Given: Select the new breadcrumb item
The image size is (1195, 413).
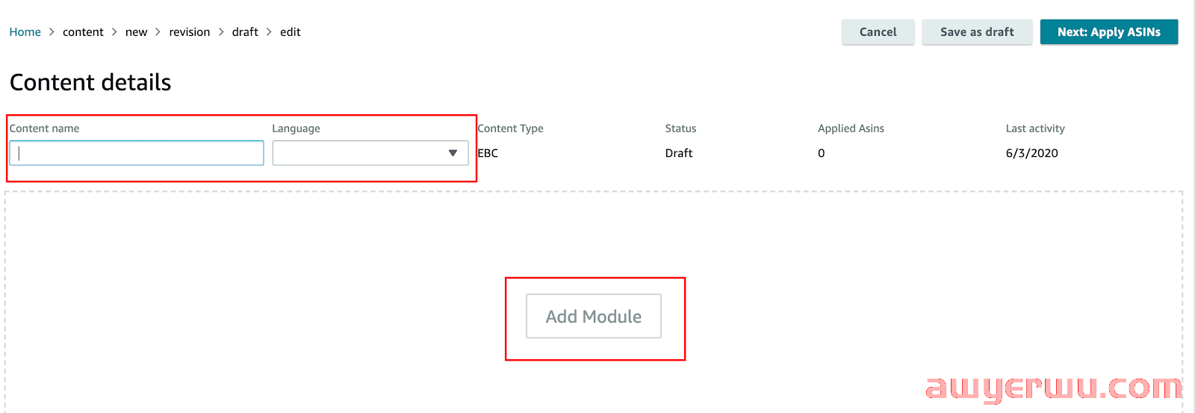Looking at the screenshot, I should click(136, 32).
